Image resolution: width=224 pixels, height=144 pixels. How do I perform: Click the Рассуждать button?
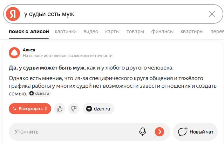point(30,109)
